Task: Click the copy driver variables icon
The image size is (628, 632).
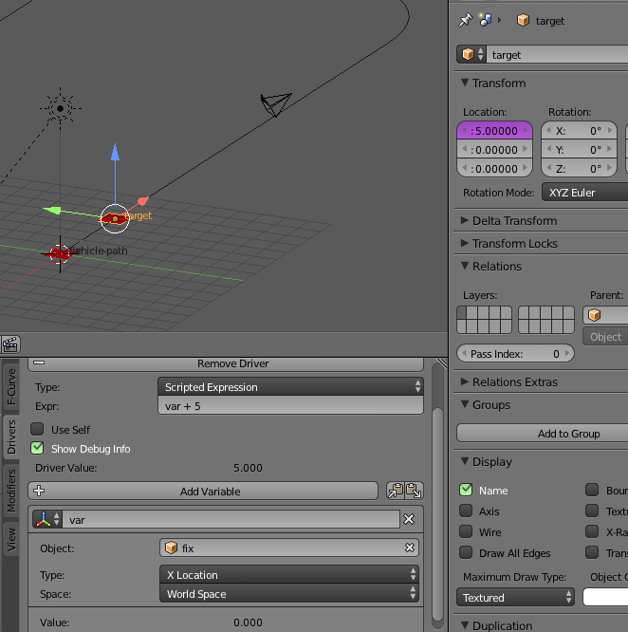Action: [x=396, y=491]
